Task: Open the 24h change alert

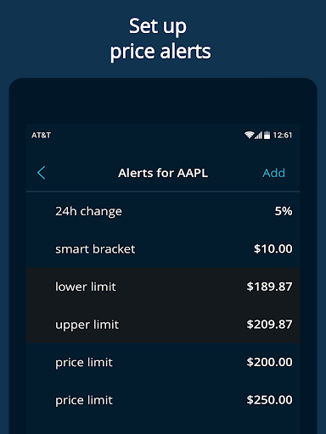Action: 163,211
